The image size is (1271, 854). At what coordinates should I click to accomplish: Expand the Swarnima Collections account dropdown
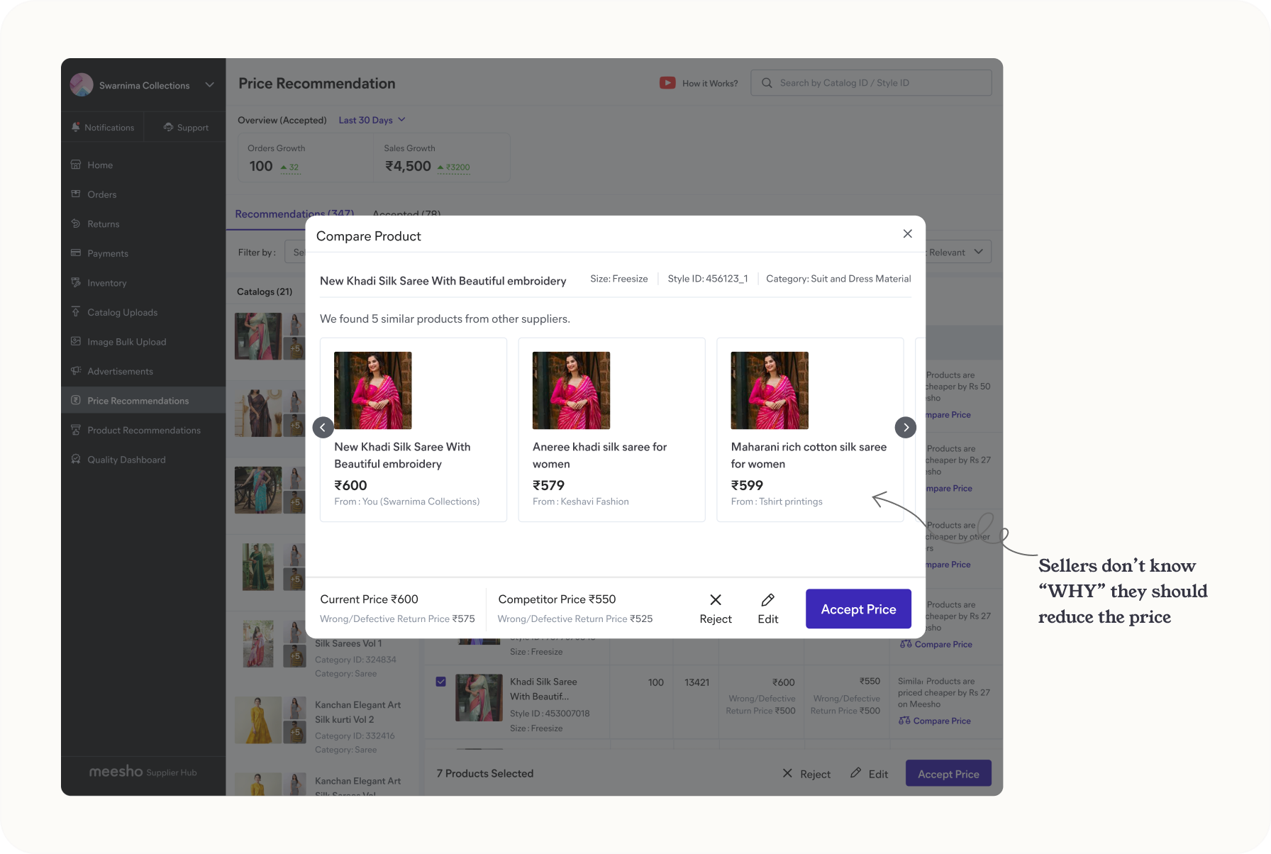210,85
